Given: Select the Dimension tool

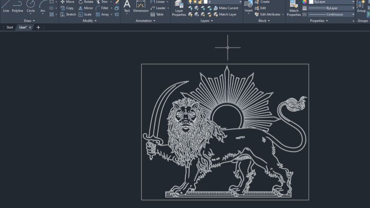Looking at the screenshot, I should tap(141, 6).
